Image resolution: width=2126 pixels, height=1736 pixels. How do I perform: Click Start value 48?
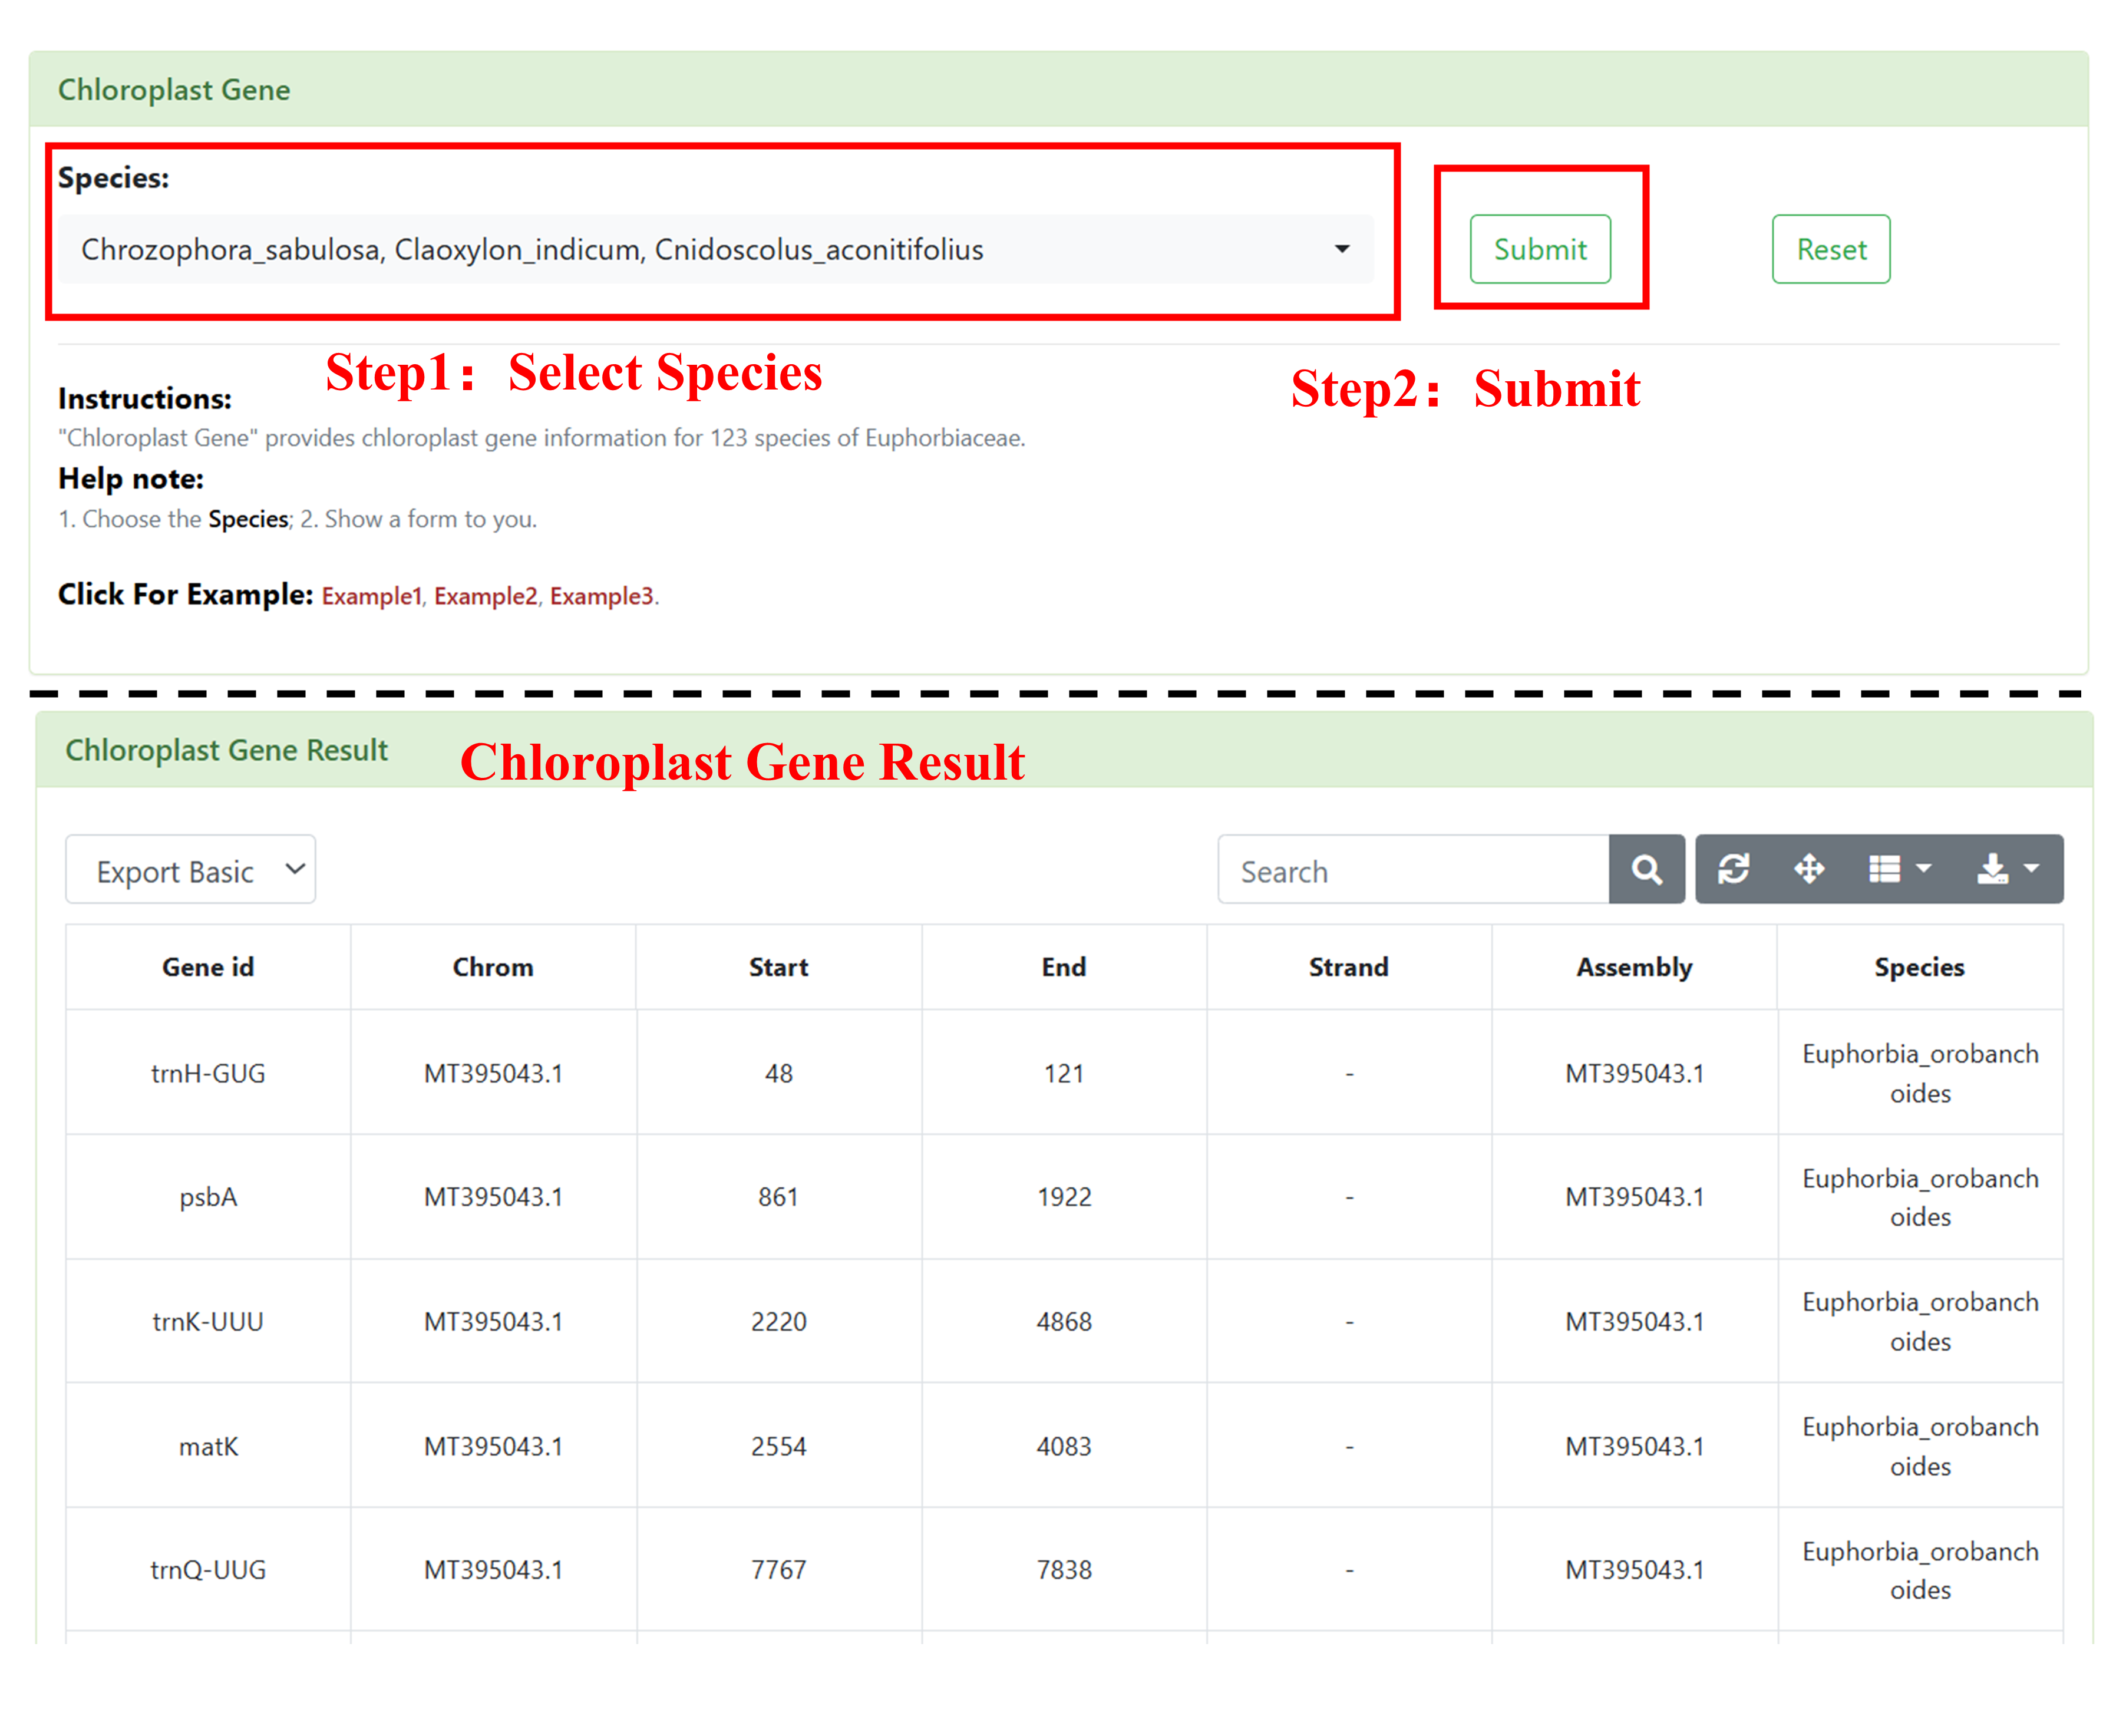[x=779, y=1073]
